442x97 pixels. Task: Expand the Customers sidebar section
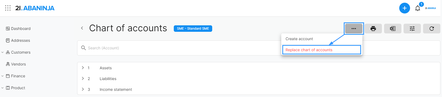click(x=2, y=52)
